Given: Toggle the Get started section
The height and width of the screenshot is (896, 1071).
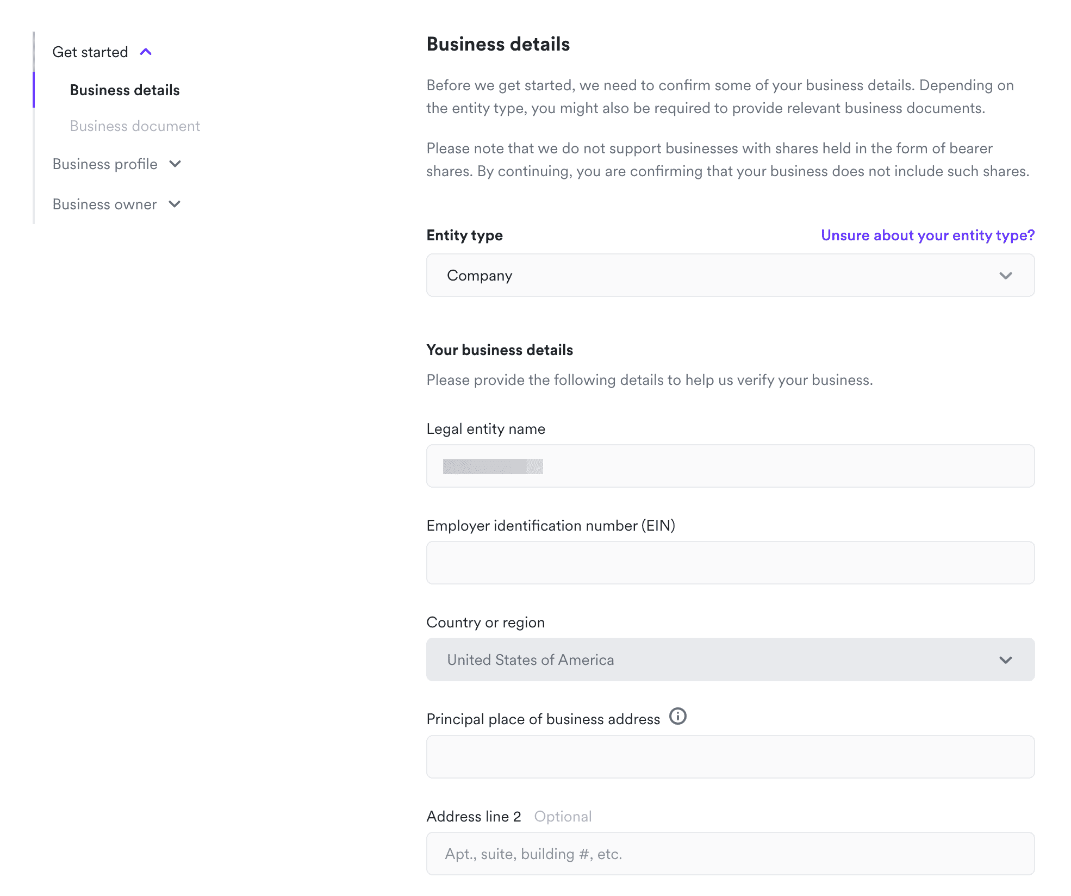Looking at the screenshot, I should (x=90, y=52).
